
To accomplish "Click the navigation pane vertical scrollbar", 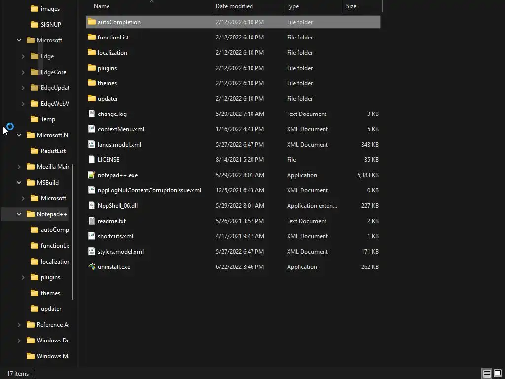I will click(73, 232).
